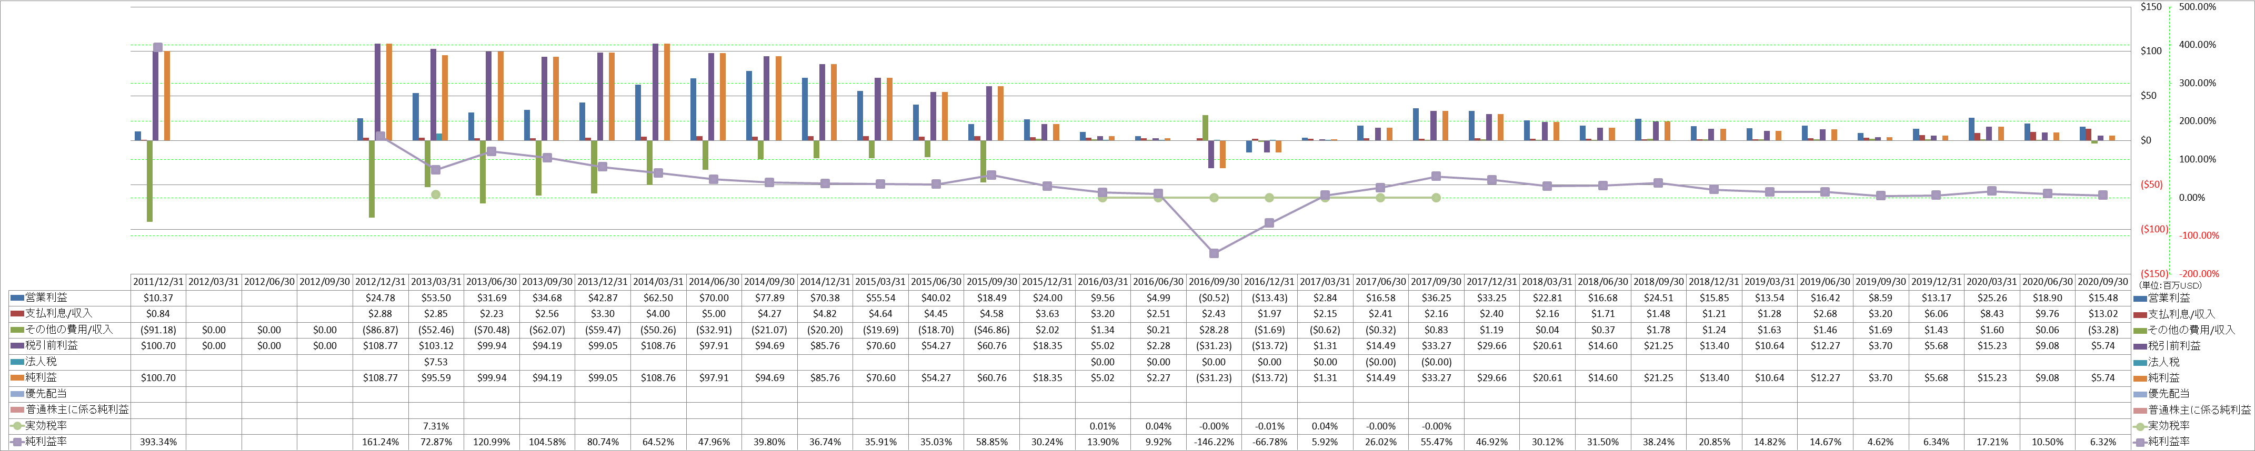Click the 優先配当 table row header
The height and width of the screenshot is (451, 2255).
click(70, 393)
